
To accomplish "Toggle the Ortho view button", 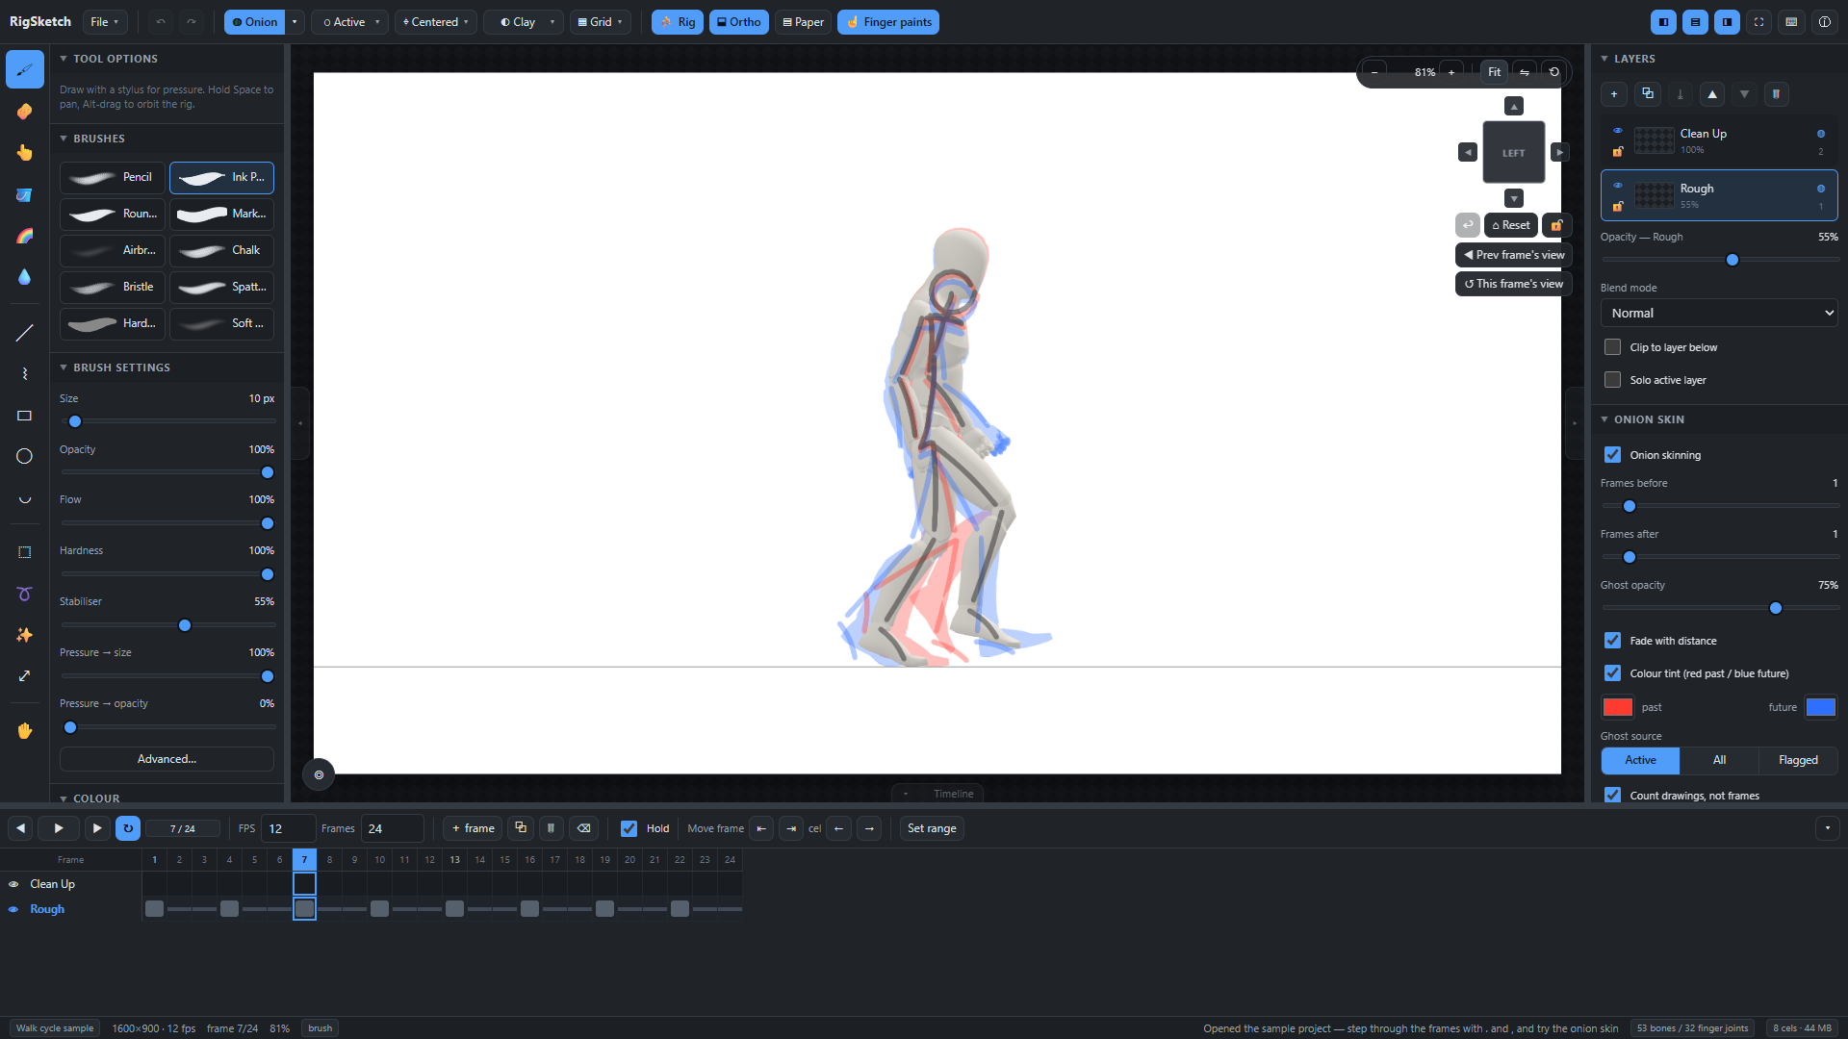I will click(739, 22).
